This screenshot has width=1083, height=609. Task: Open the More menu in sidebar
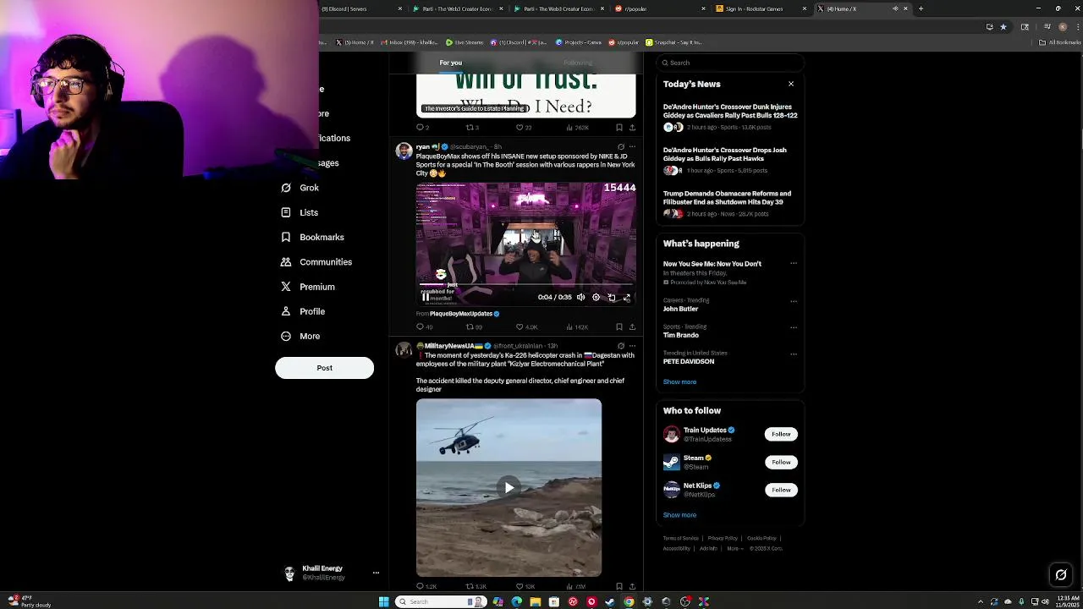[300, 336]
